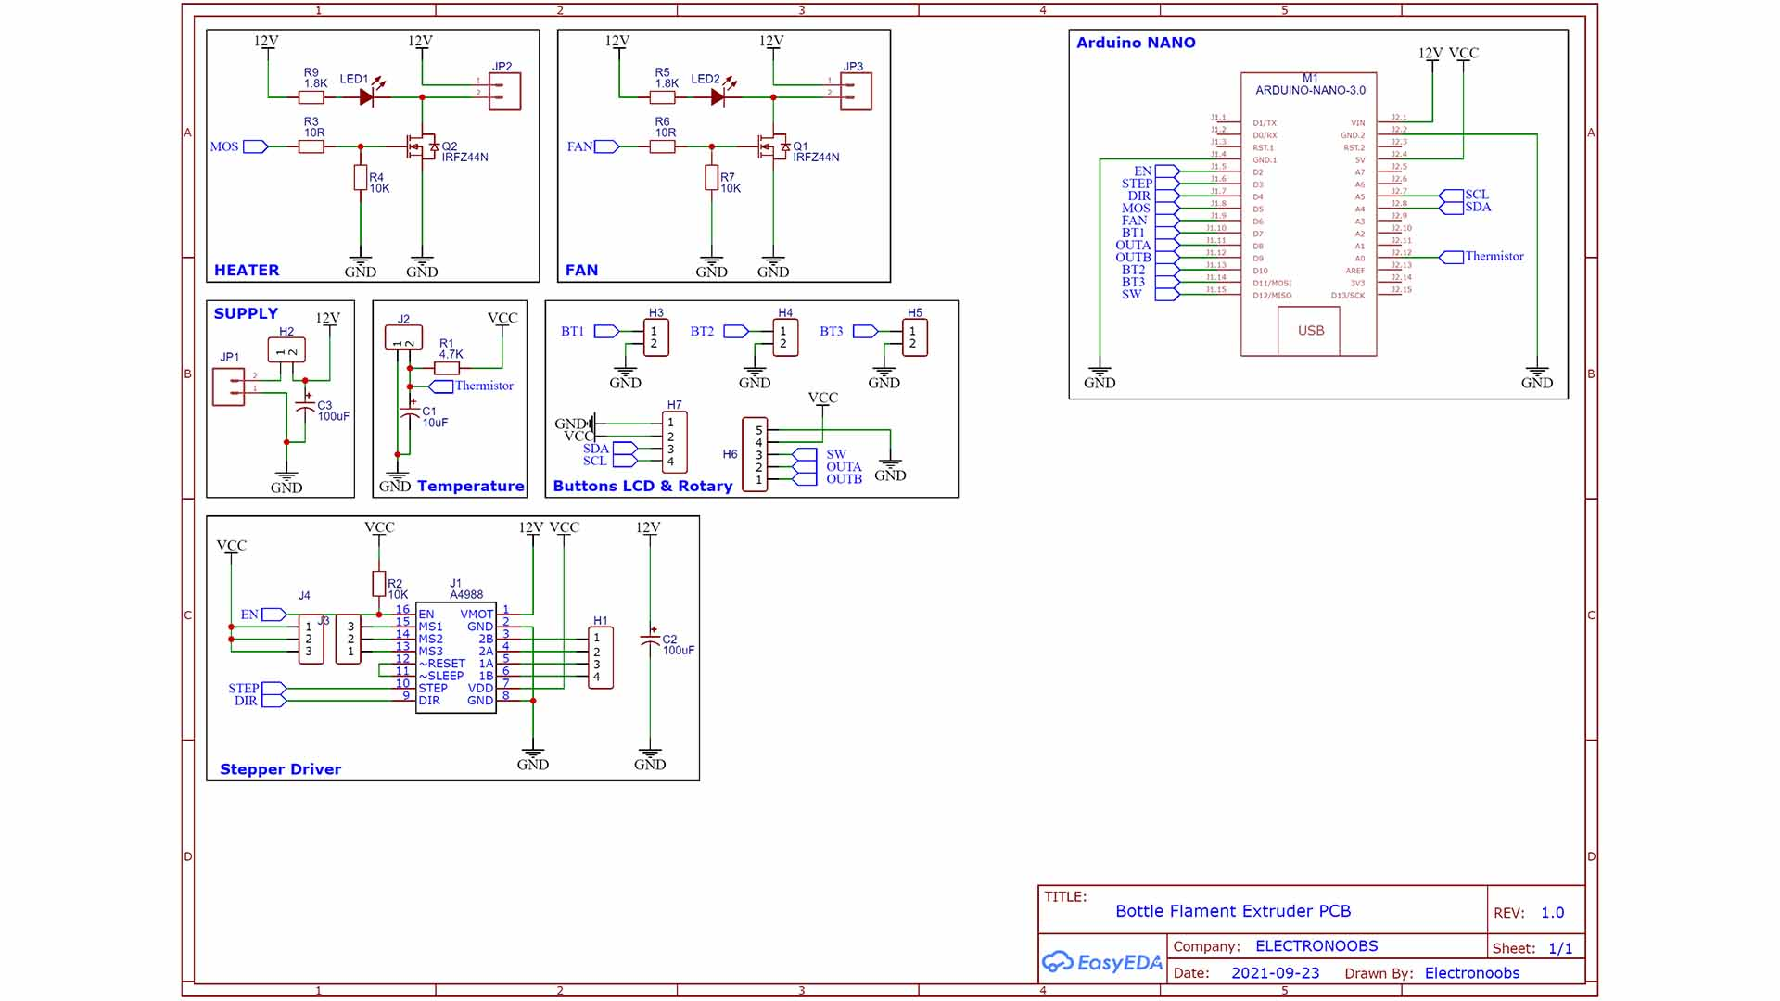Select the R2 10K resistor
1780x1001 pixels.
tap(379, 584)
